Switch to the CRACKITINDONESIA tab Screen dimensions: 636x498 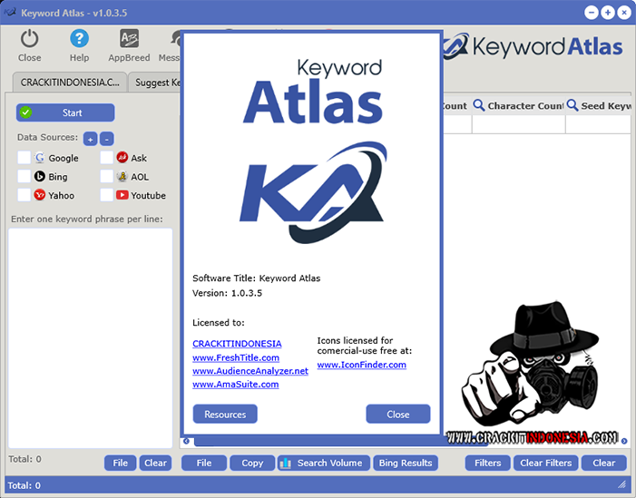click(x=69, y=83)
